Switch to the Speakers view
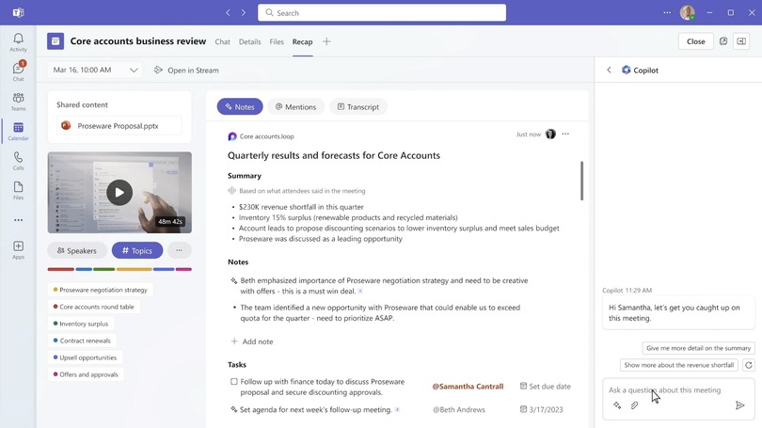Viewport: 762px width, 428px height. [x=77, y=251]
